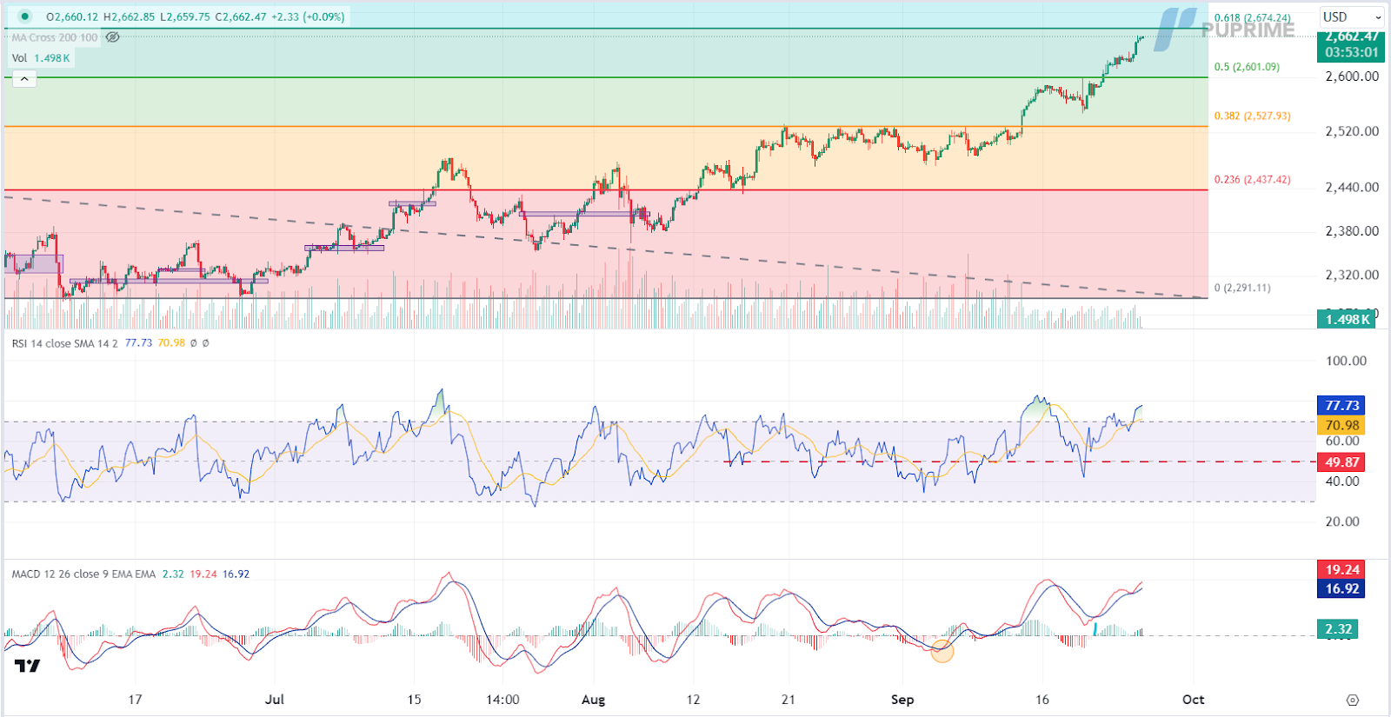Open chart settings gear icon
Image resolution: width=1391 pixels, height=717 pixels.
coord(1352,700)
